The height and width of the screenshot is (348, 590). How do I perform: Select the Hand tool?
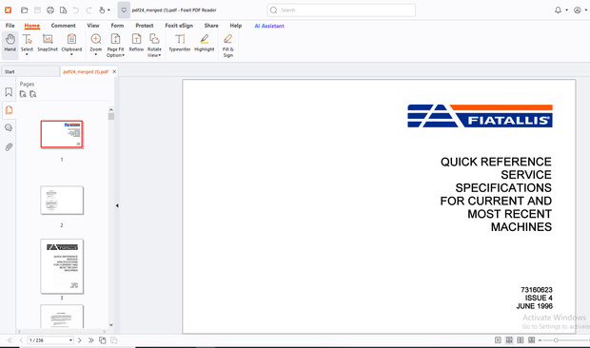pyautogui.click(x=10, y=43)
